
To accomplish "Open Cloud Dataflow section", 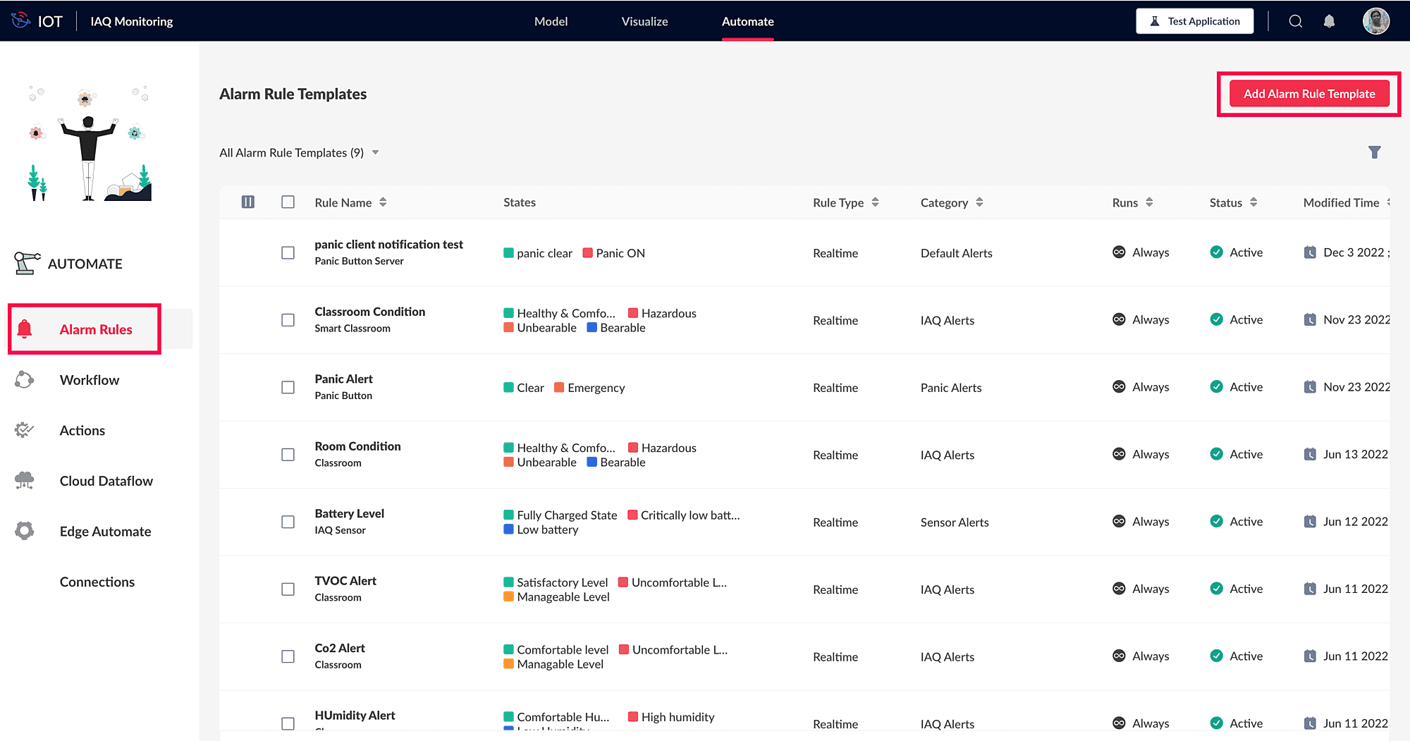I will 106,481.
